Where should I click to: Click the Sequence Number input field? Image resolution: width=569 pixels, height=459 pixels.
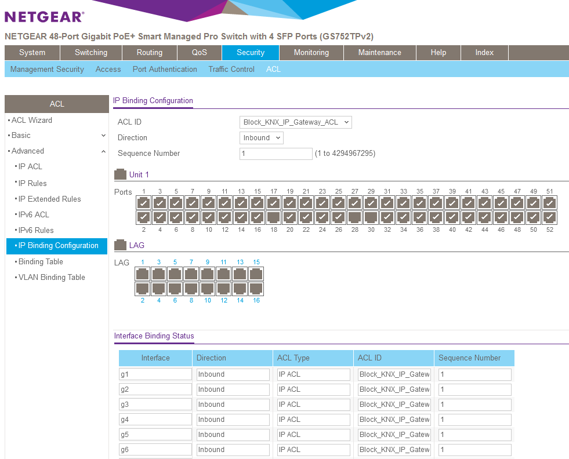[x=276, y=154]
